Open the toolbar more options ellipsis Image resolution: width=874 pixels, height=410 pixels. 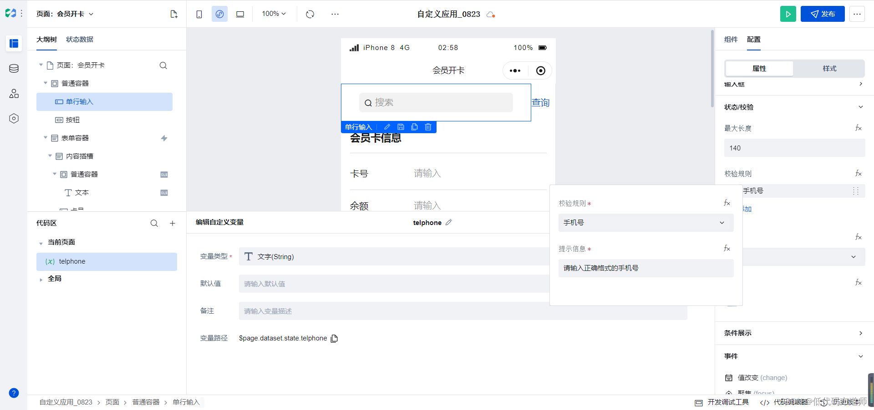point(335,14)
